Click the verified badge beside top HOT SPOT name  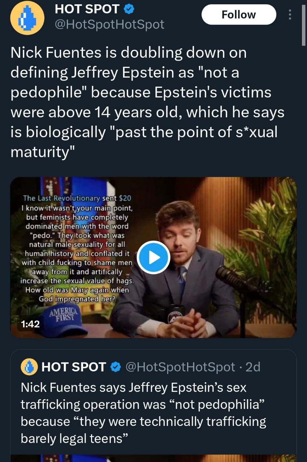coord(130,8)
